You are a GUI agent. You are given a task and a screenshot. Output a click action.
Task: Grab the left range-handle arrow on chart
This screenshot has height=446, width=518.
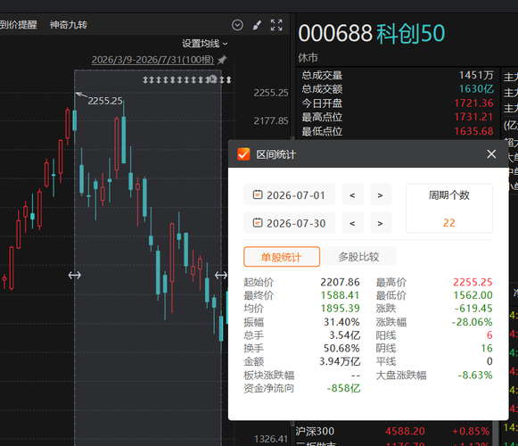pos(75,275)
